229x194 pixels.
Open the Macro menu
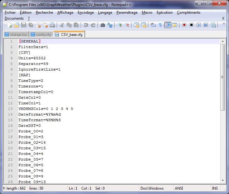pos(147,12)
